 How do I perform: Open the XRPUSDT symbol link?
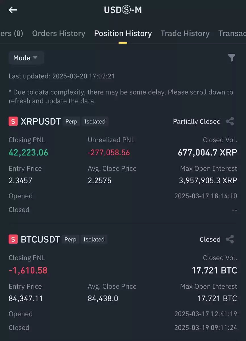coord(41,122)
